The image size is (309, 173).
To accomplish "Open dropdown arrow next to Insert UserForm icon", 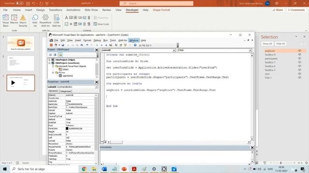I will (x=59, y=45).
